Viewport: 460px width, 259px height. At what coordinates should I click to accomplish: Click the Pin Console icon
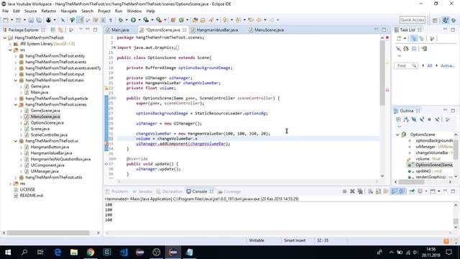pos(412,191)
